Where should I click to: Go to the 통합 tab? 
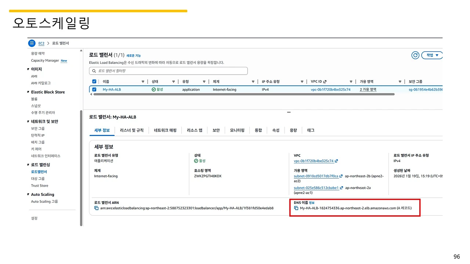coord(258,130)
